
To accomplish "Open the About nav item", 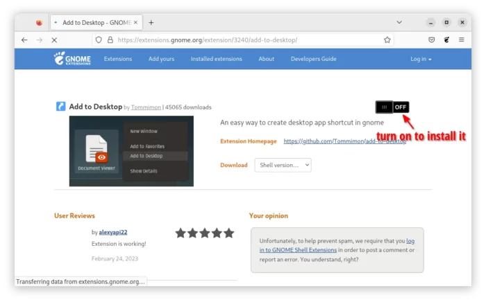I will click(266, 59).
